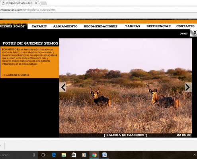Activate search microphone icon
Image resolution: width=197 pixels, height=159 pixels.
click(34, 155)
